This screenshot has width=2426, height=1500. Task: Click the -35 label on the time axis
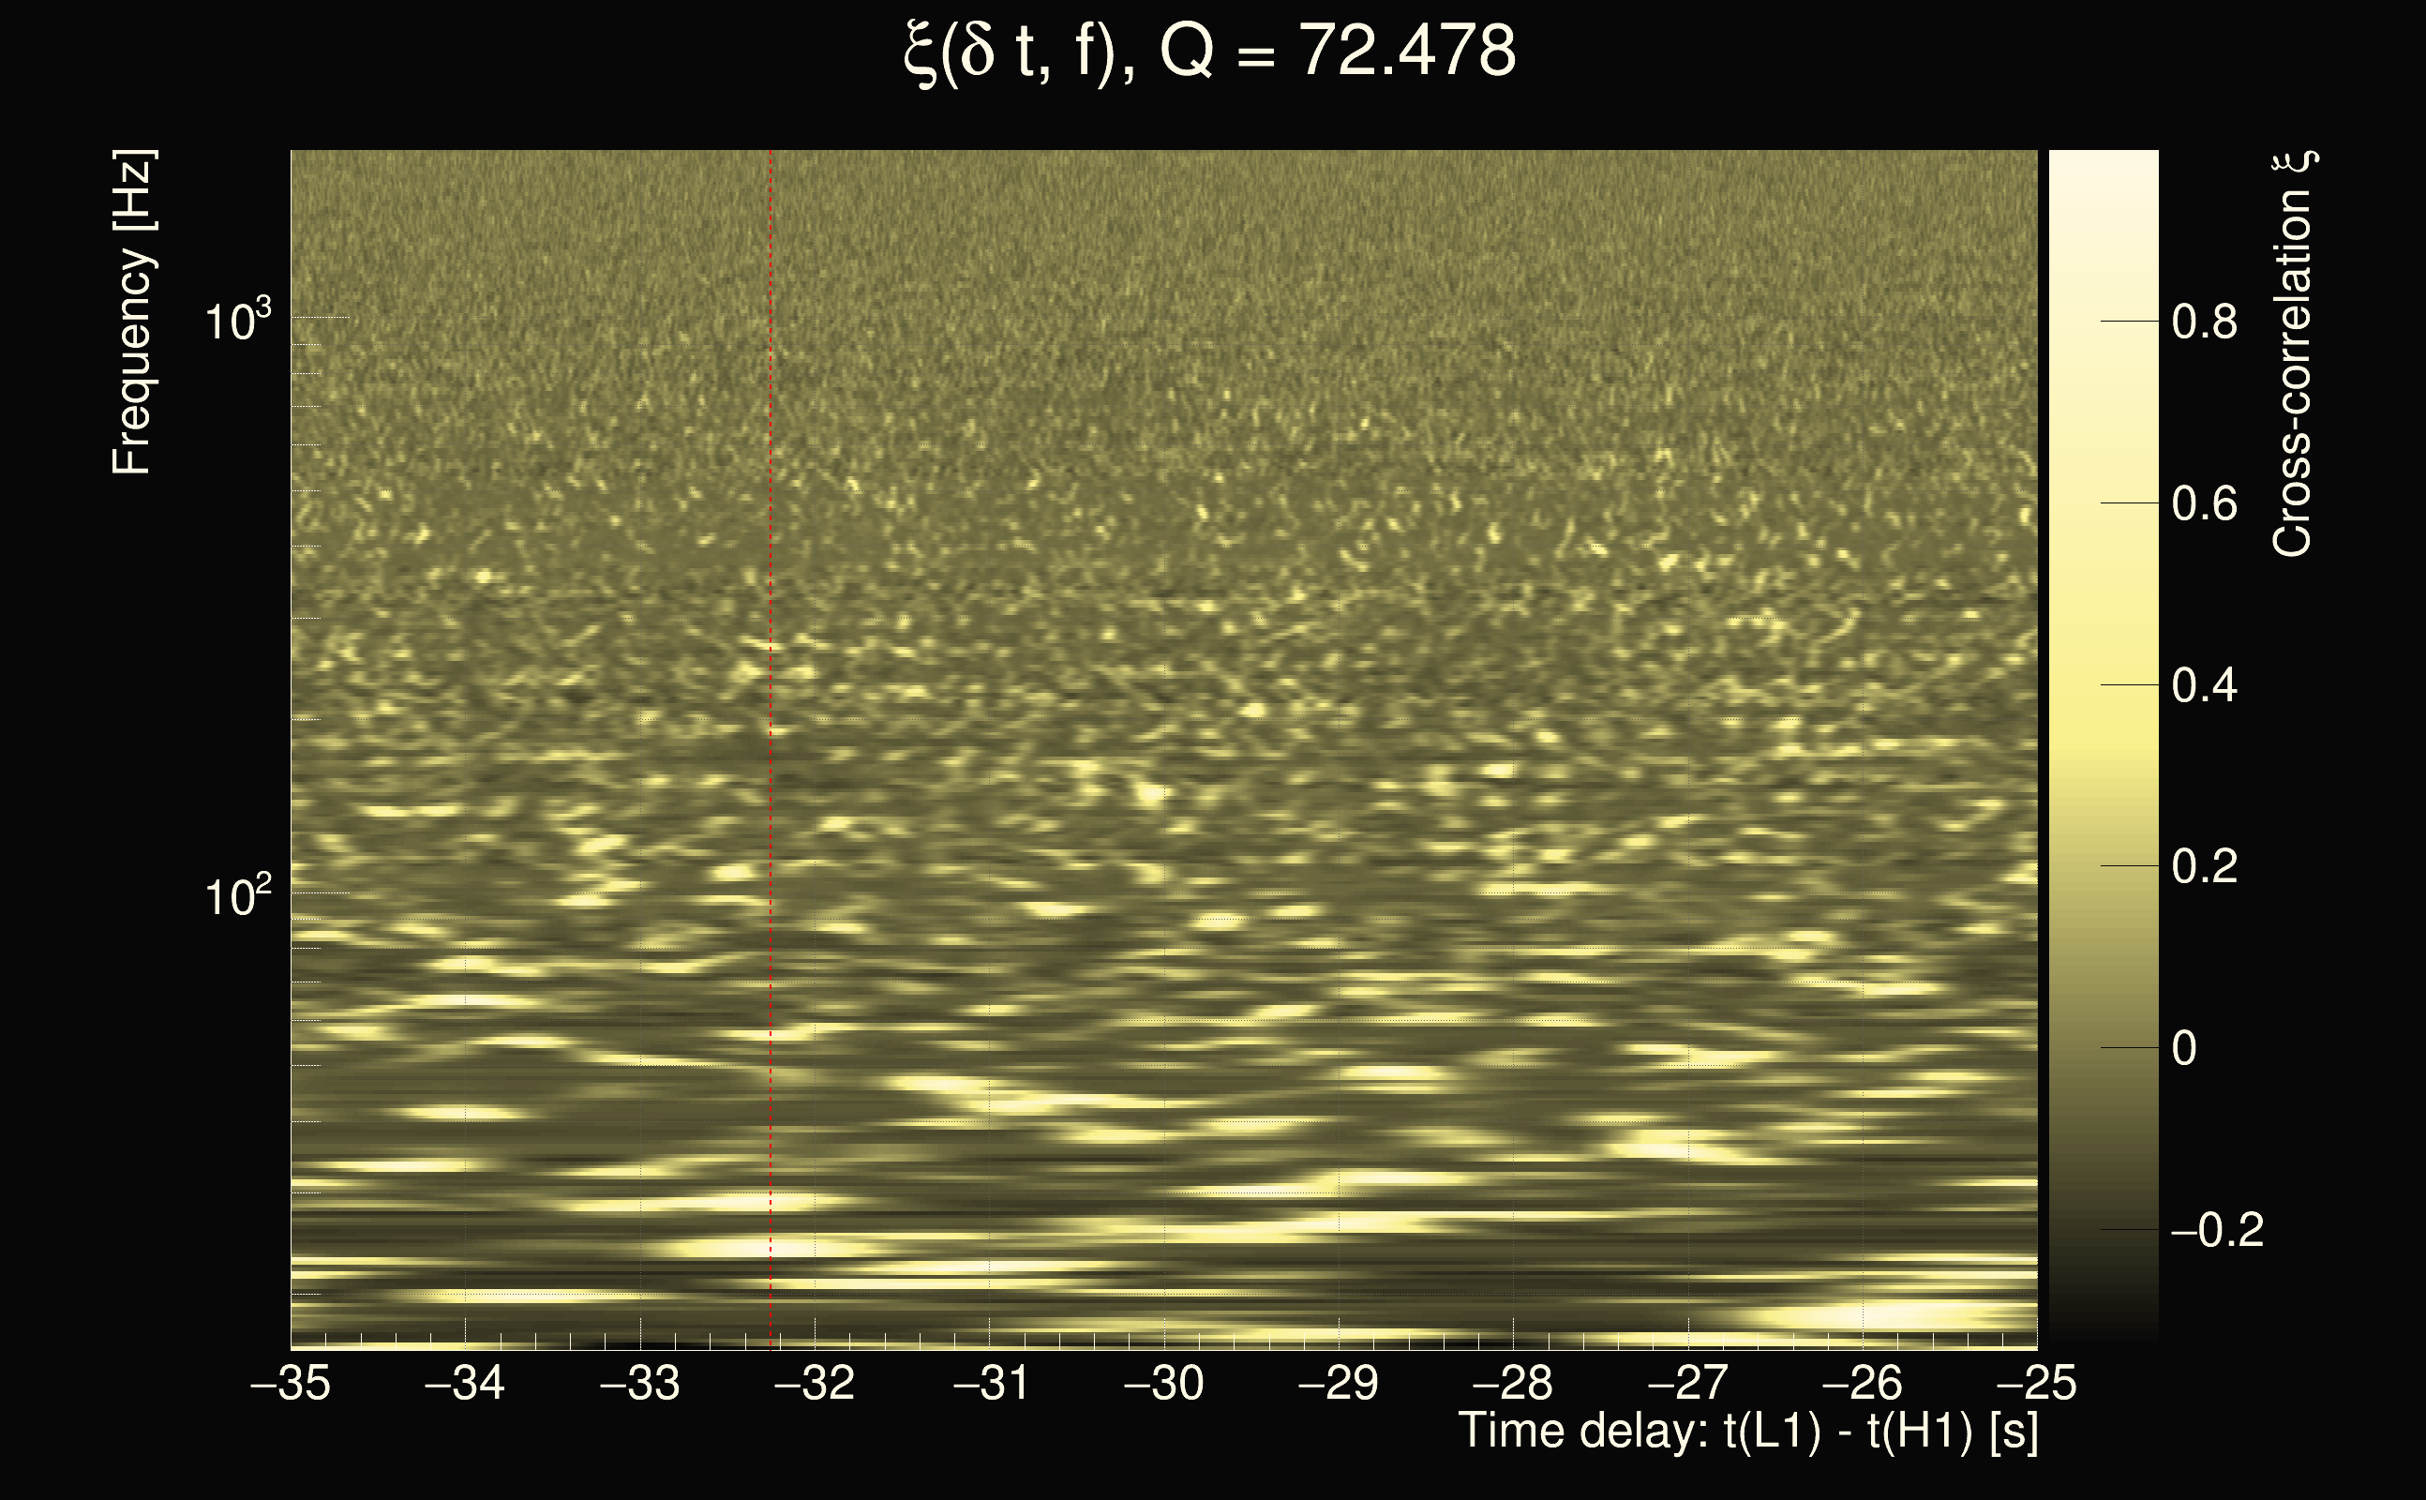291,1383
